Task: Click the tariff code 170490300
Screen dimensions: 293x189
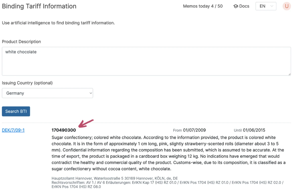Action: point(64,130)
